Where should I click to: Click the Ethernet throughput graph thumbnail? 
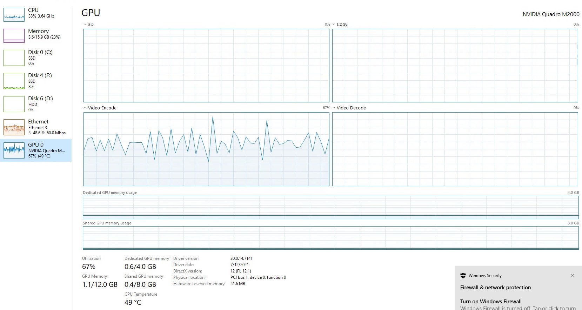click(x=14, y=127)
